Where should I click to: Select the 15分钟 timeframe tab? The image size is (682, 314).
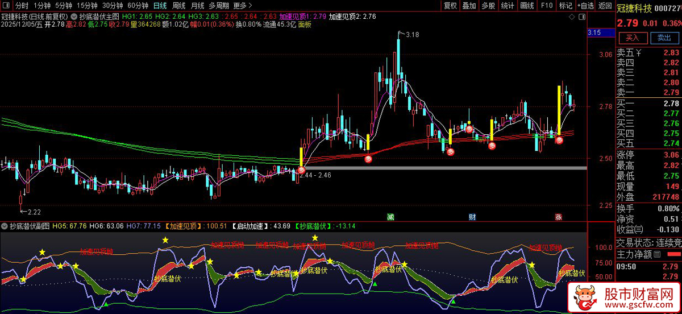pos(87,6)
